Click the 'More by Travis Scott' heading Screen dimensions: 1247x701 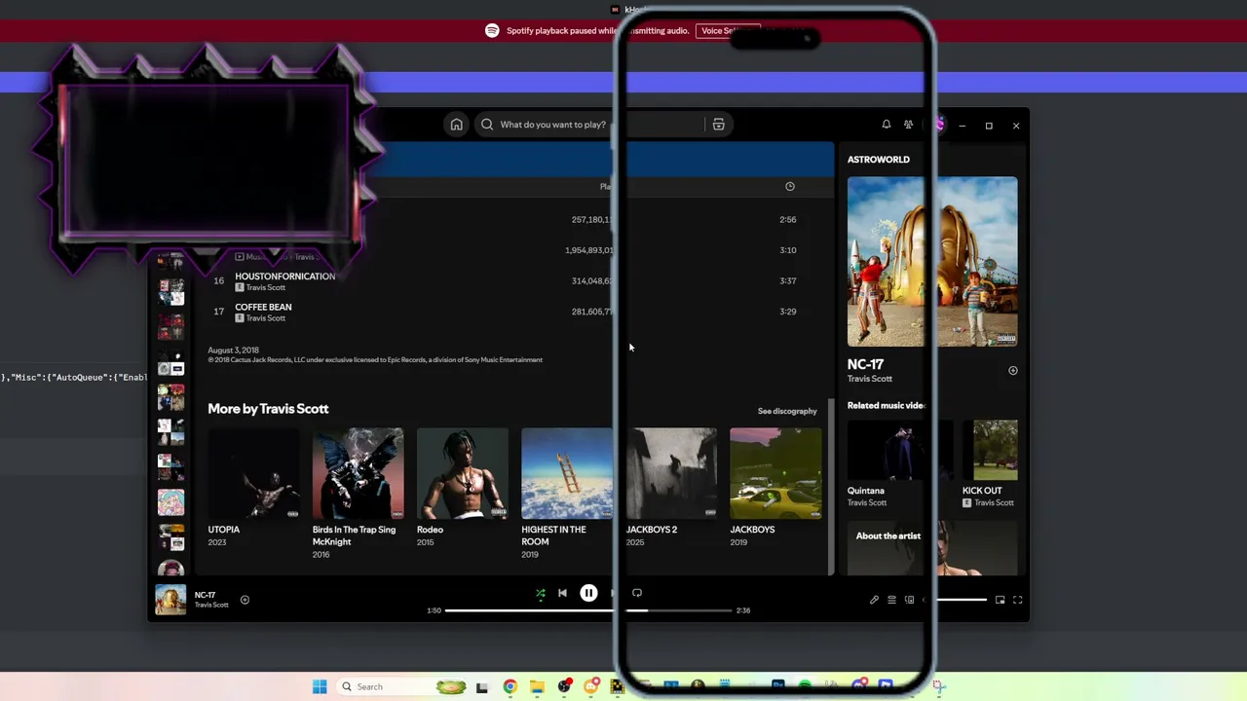[268, 409]
